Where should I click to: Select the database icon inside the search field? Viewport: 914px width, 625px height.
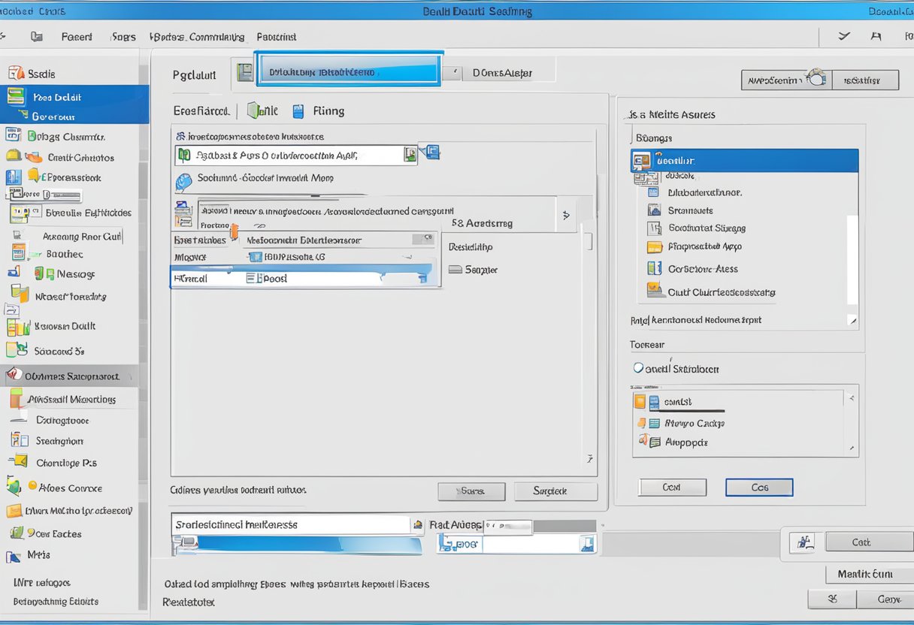pyautogui.click(x=183, y=153)
